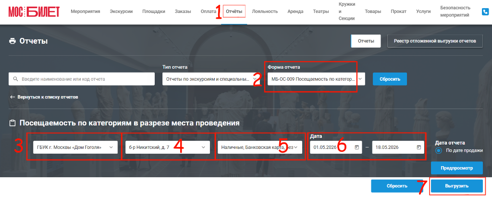Expand the Дом Гоголя organization dropdown
The width and height of the screenshot is (492, 208).
pyautogui.click(x=75, y=147)
